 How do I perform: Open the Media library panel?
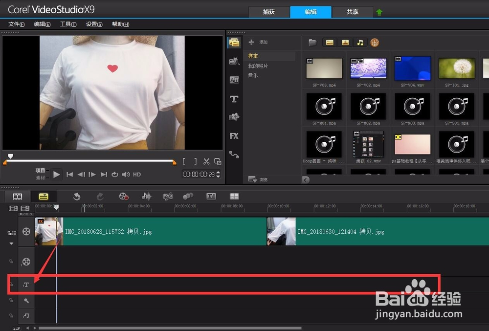click(234, 43)
